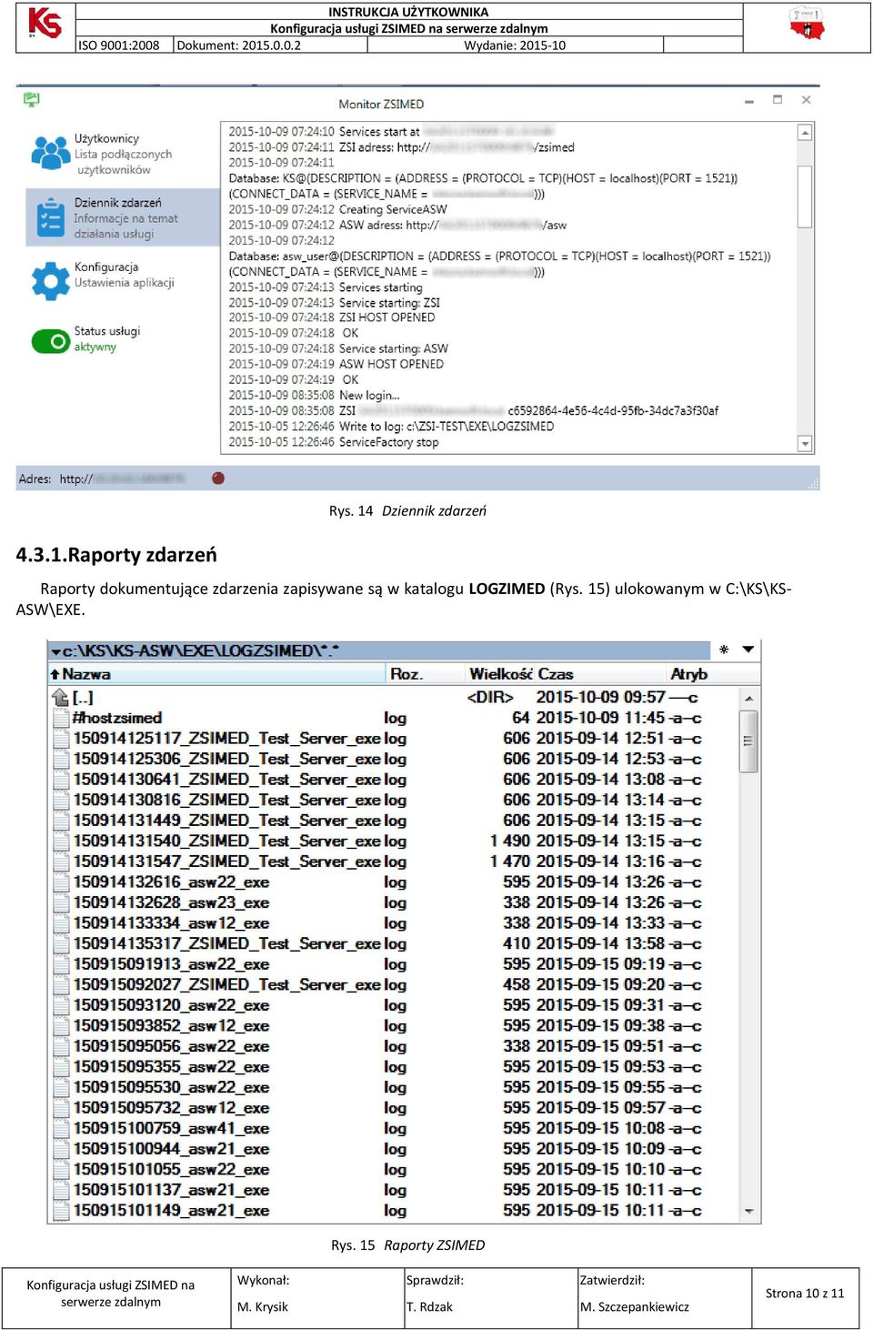The image size is (873, 1330).
Task: Click the file list scrollbar thumb
Action: [749, 741]
